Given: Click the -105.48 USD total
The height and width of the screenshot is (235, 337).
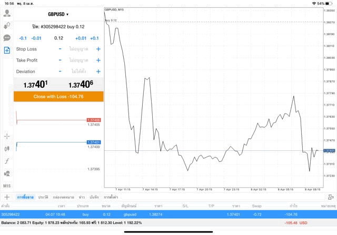Looking at the screenshot, I should click(296, 223).
